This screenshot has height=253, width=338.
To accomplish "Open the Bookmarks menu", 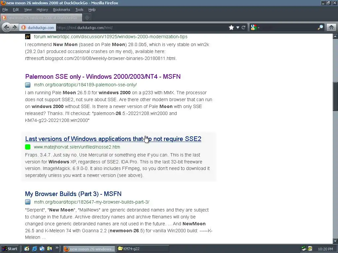I will [x=62, y=10].
